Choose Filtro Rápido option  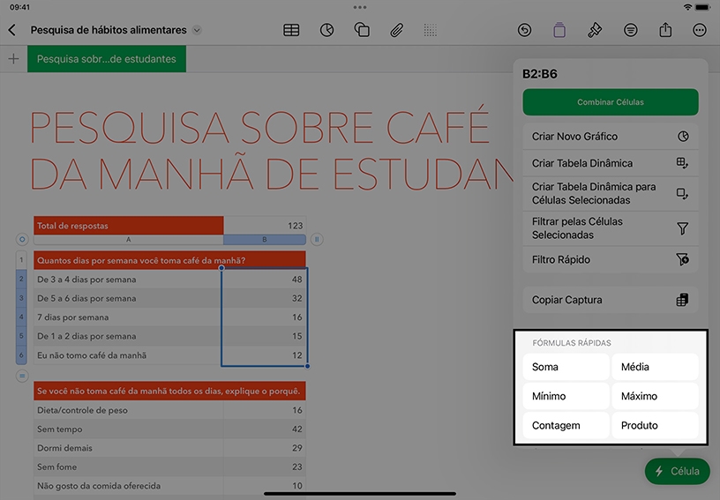click(611, 259)
